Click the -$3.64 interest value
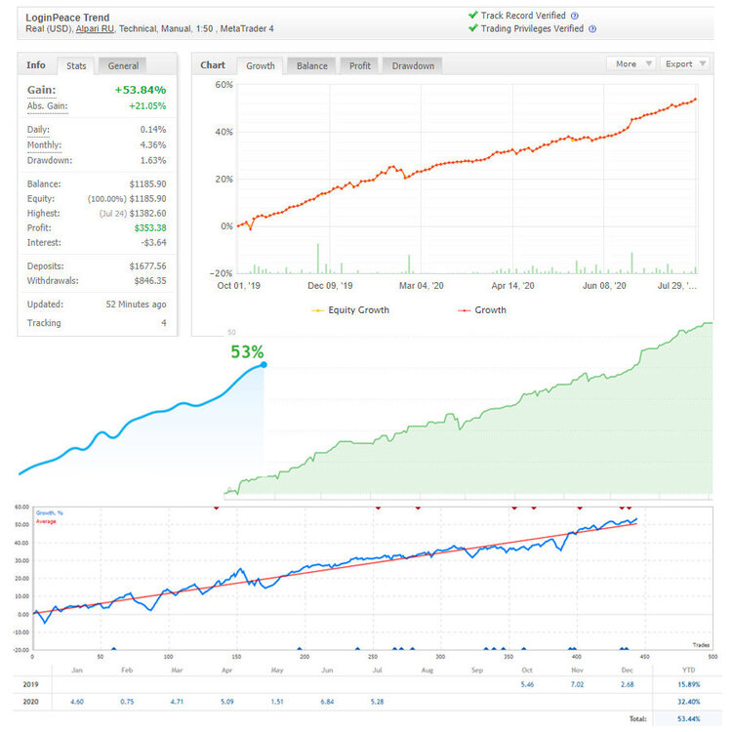Image resolution: width=732 pixels, height=732 pixels. (153, 243)
